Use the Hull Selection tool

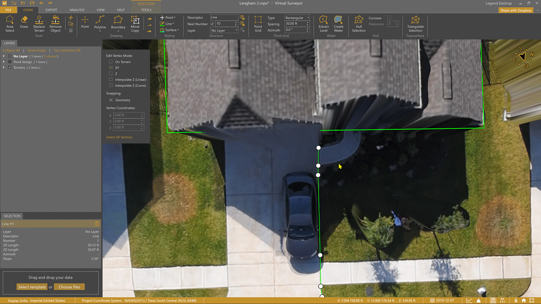click(359, 24)
